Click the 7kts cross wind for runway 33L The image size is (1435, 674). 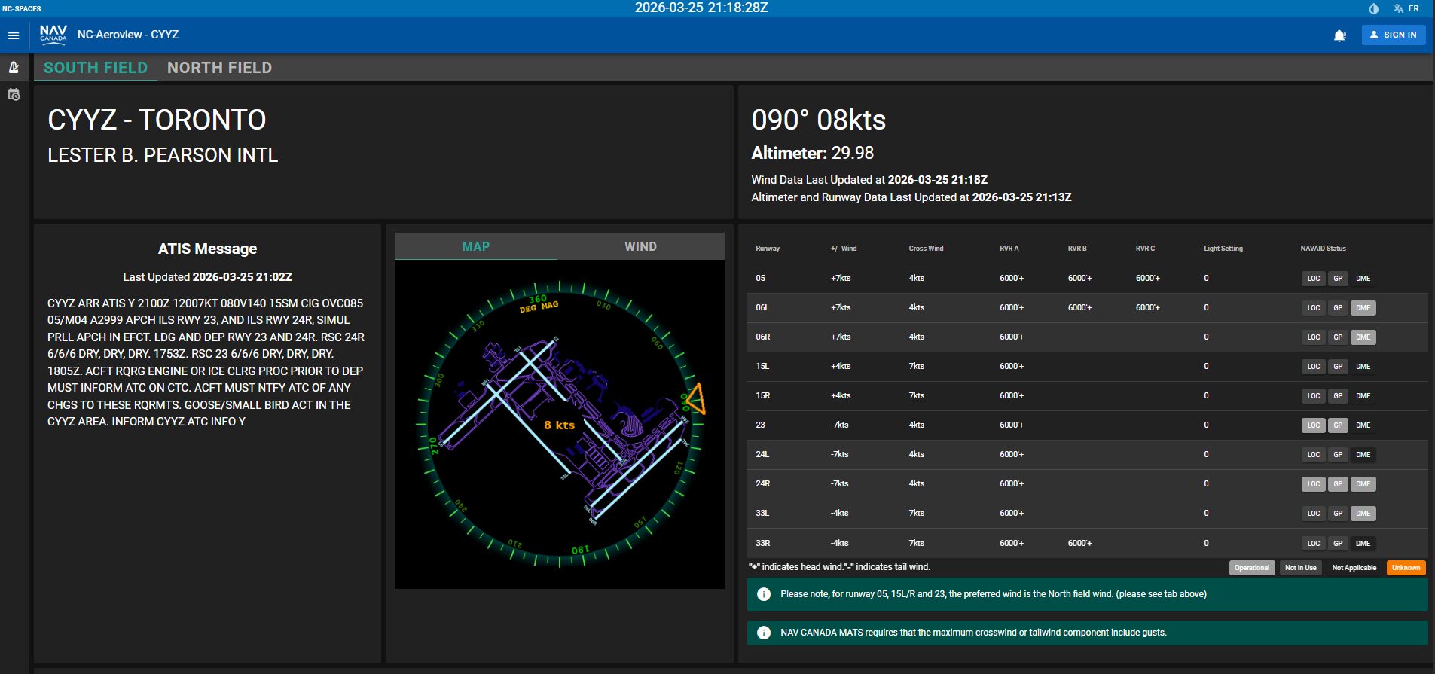coord(917,514)
